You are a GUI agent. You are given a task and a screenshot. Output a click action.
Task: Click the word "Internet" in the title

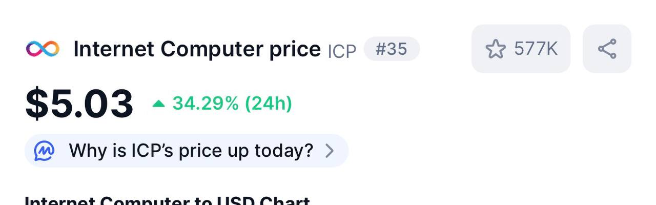tap(114, 49)
